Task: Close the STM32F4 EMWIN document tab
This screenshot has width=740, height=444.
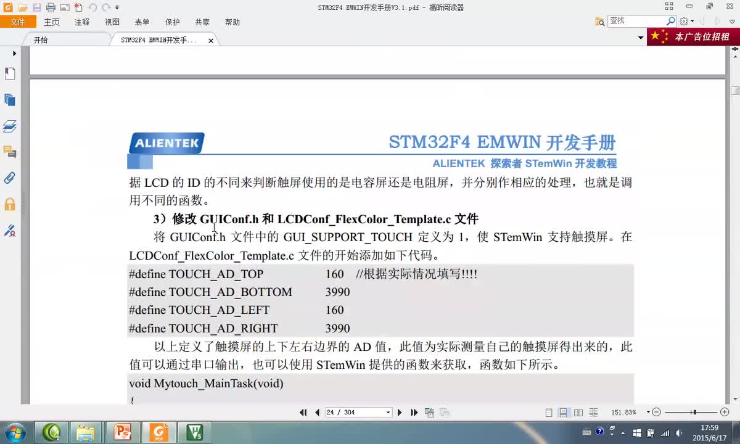Action: 211,41
